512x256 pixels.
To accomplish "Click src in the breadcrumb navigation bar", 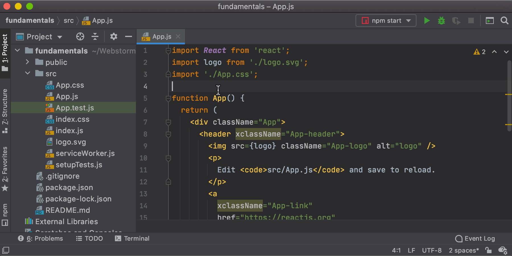I will click(x=69, y=20).
